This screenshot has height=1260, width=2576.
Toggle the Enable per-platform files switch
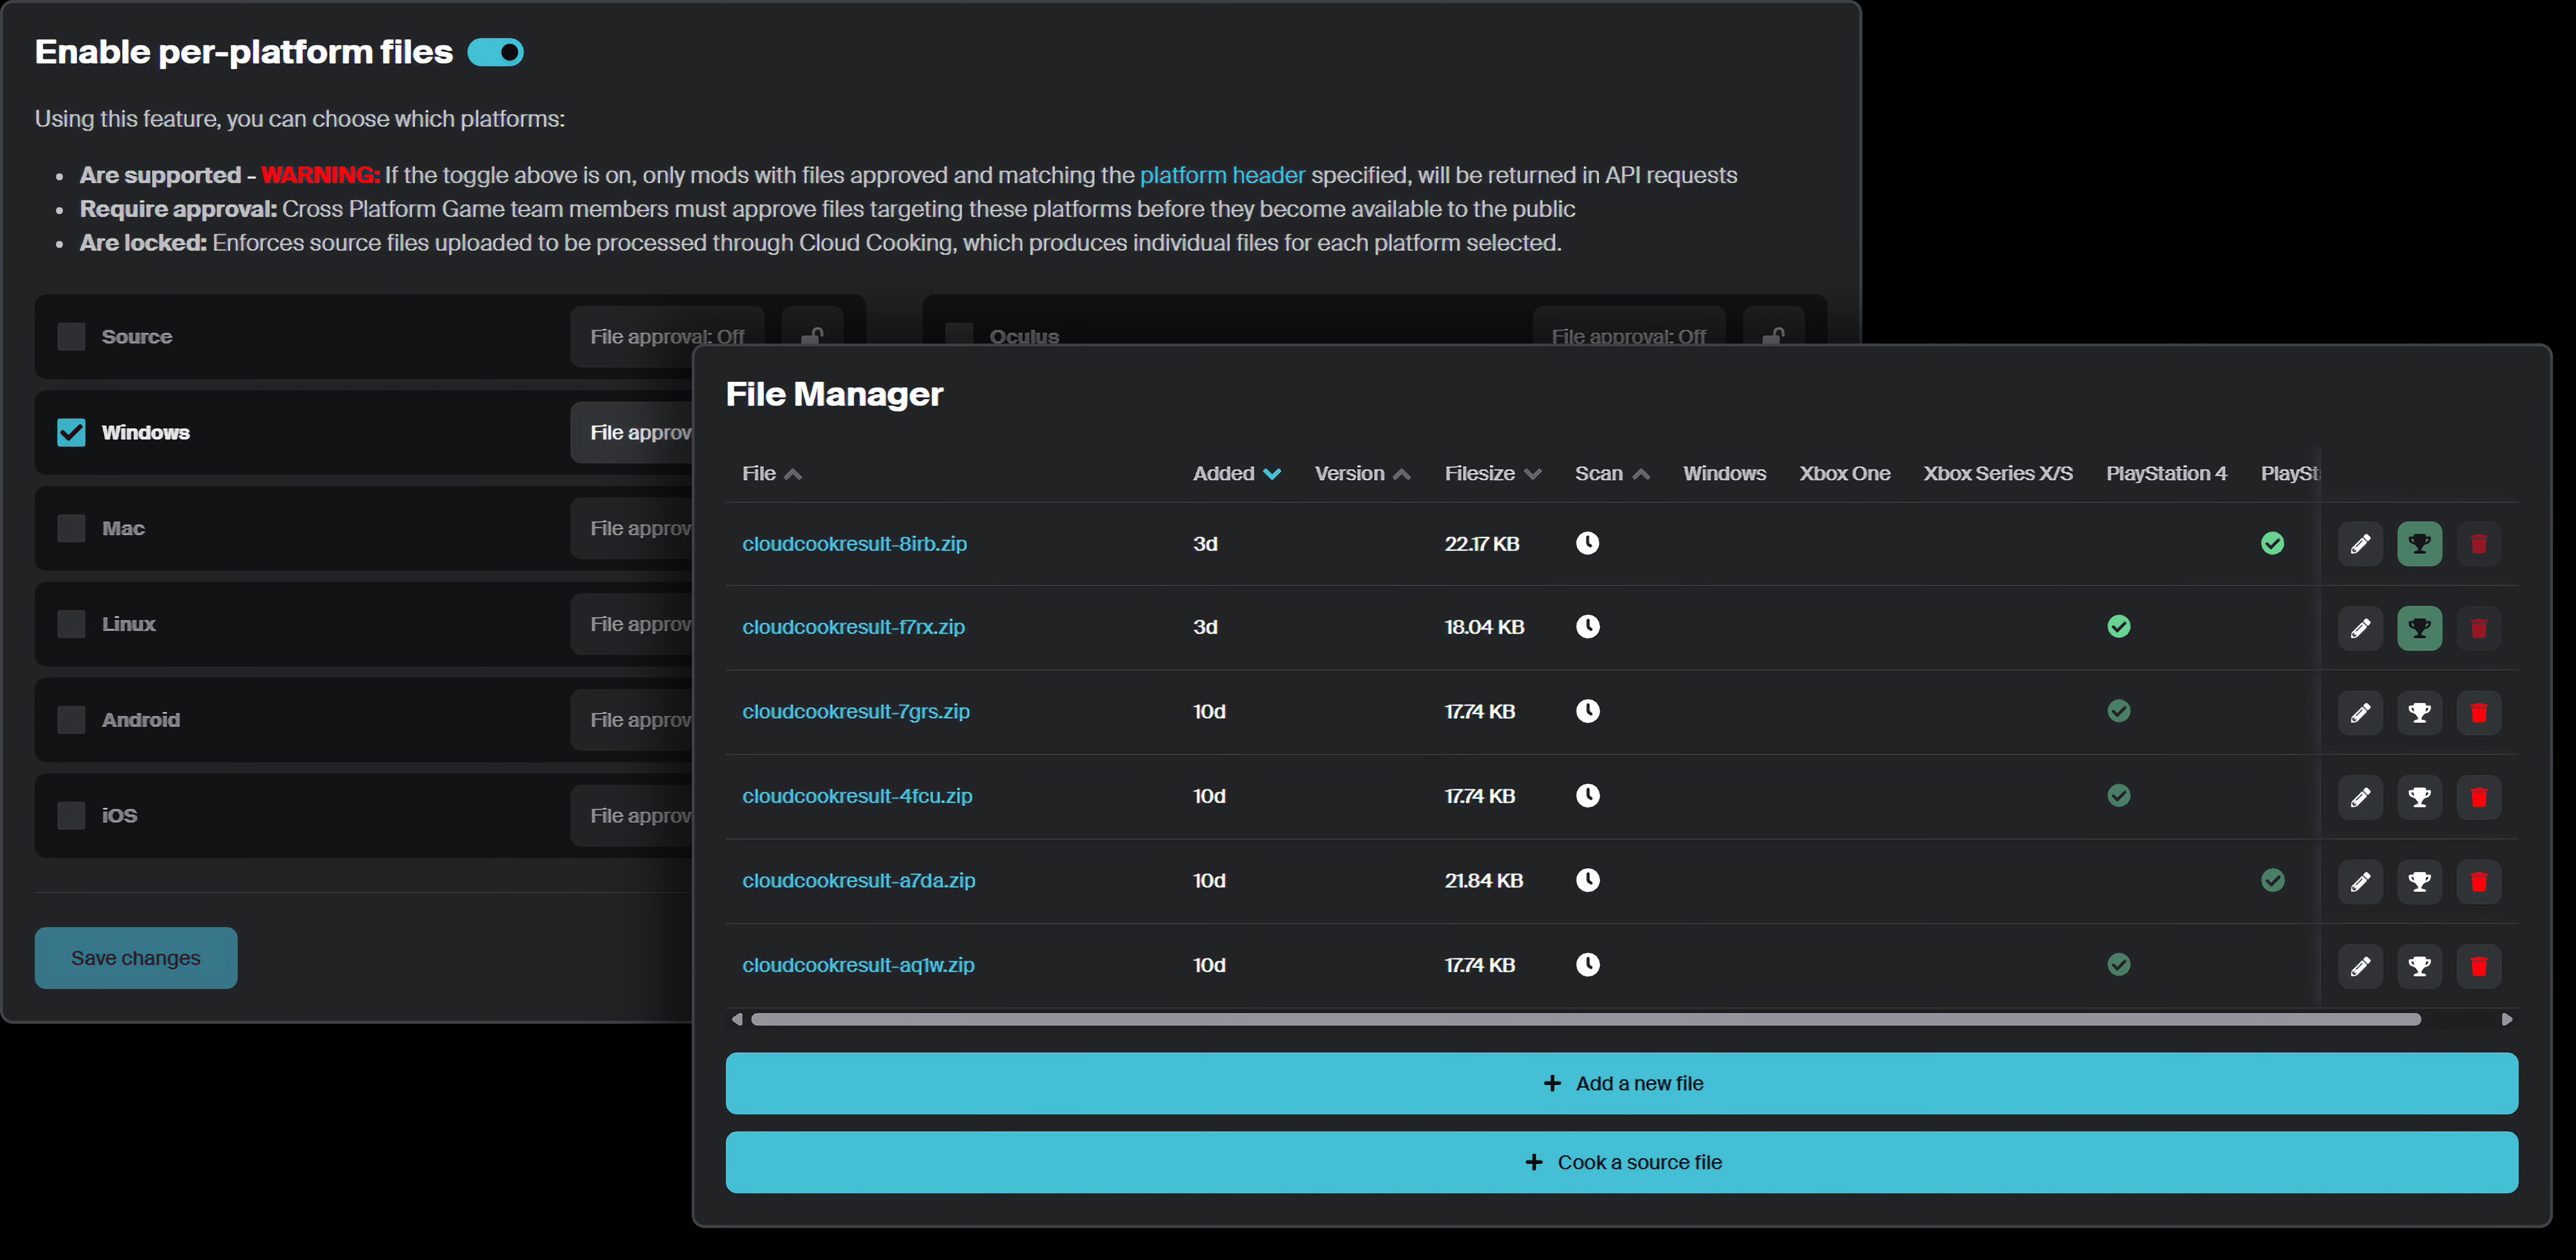[x=496, y=52]
